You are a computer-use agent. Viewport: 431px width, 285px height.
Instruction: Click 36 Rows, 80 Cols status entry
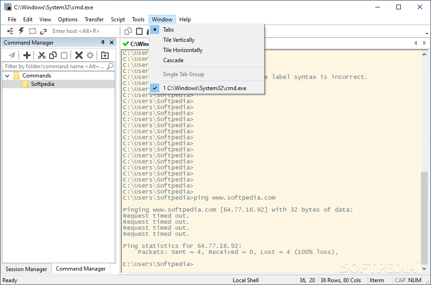click(x=340, y=280)
